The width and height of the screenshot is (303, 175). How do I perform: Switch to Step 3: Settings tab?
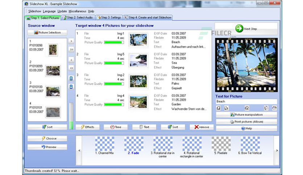109,18
